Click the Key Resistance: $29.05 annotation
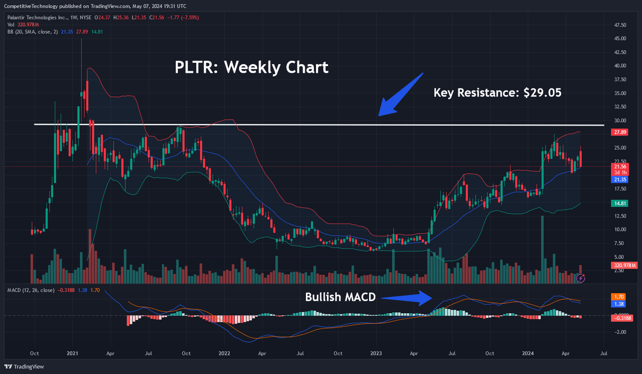642x374 pixels. tap(497, 92)
